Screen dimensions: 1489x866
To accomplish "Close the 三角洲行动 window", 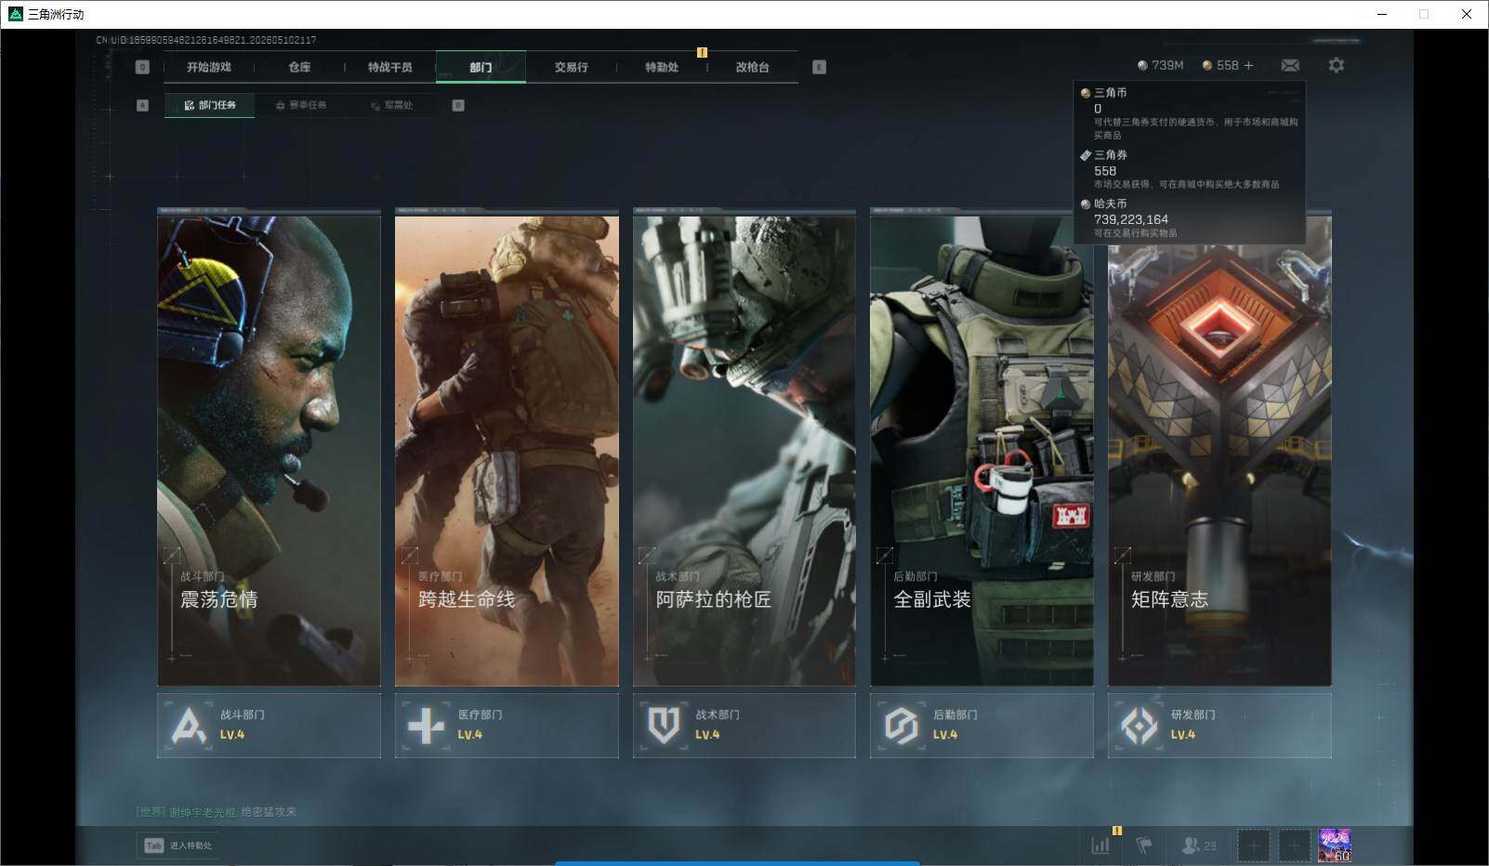I will click(1467, 14).
